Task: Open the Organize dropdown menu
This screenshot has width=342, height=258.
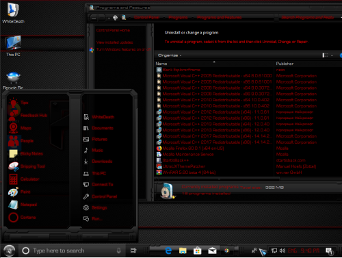Action: tap(170, 55)
